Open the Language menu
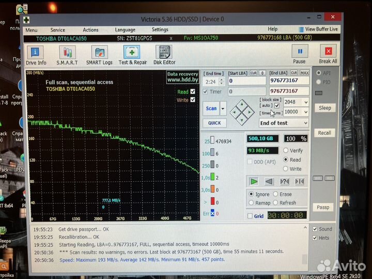This screenshot has height=279, width=372. pos(125,30)
